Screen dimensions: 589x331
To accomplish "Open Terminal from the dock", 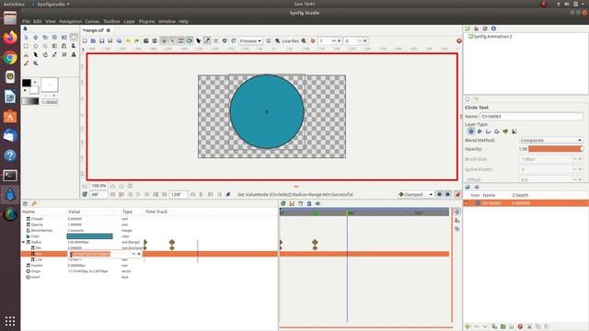I will point(10,176).
